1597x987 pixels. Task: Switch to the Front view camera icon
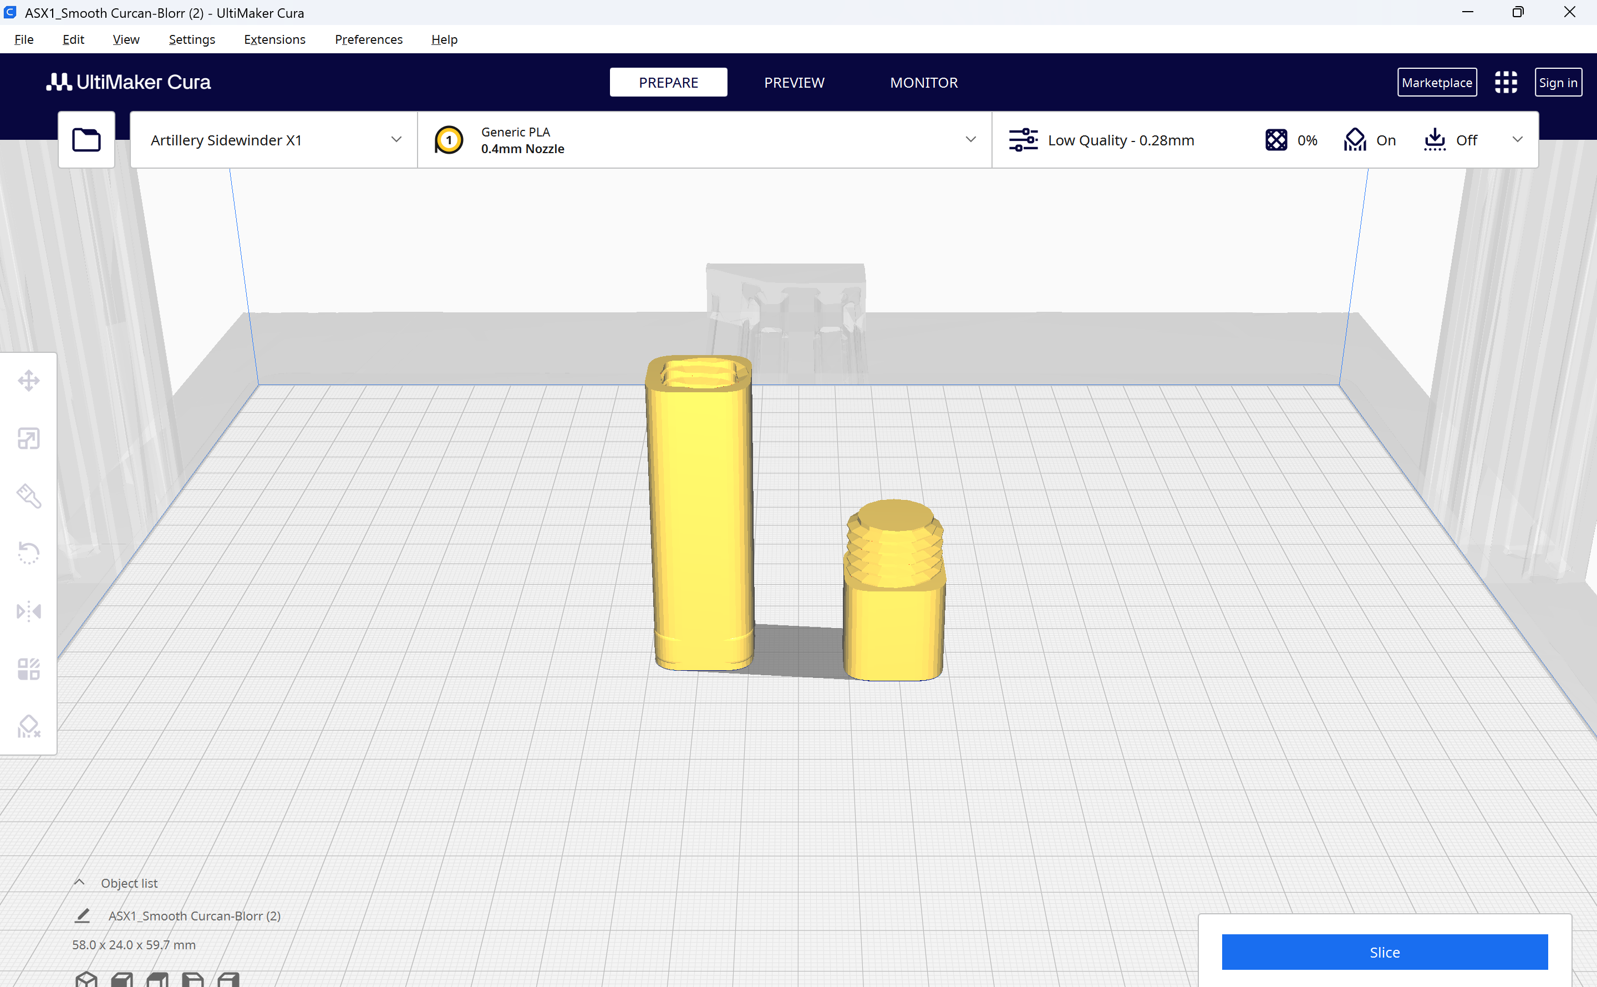(x=122, y=979)
